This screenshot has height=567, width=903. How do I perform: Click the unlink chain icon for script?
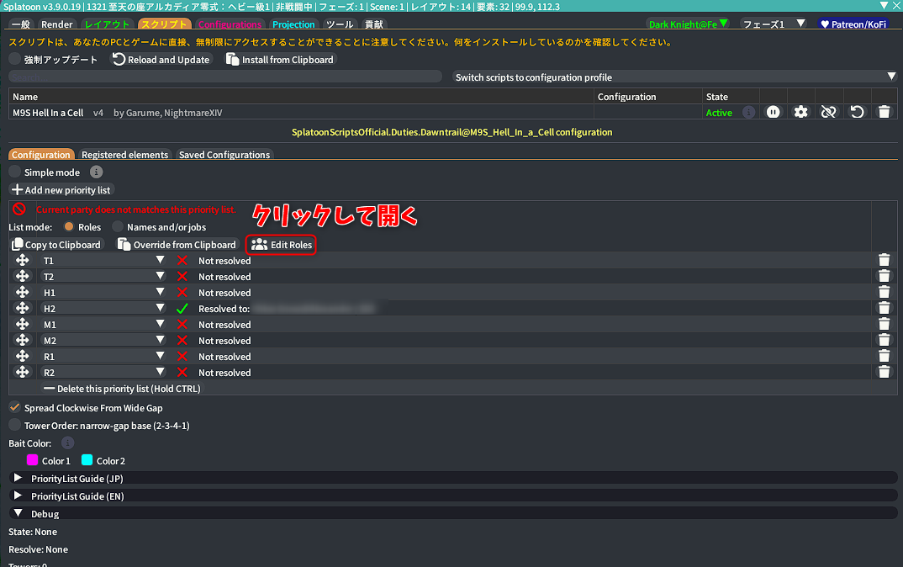tap(828, 112)
